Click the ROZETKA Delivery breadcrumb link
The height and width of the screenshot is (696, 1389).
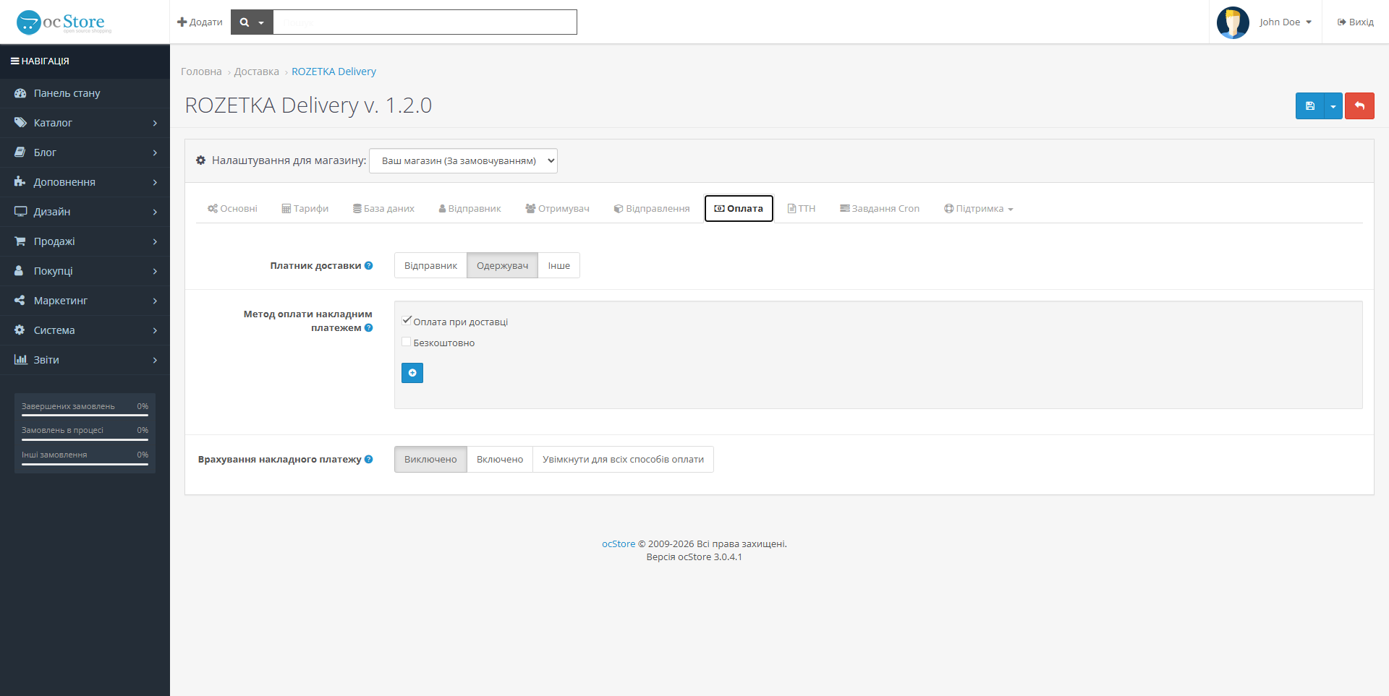coord(334,72)
